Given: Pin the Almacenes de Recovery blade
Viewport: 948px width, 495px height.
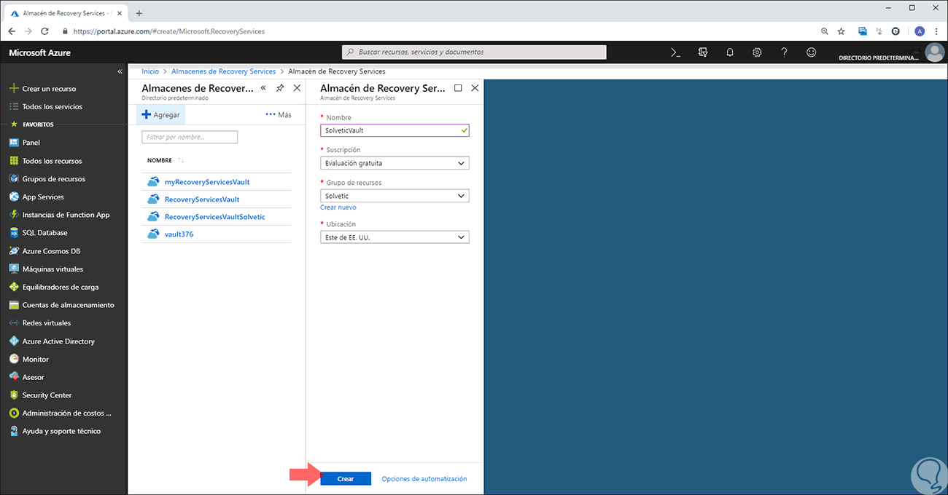Looking at the screenshot, I should point(280,88).
